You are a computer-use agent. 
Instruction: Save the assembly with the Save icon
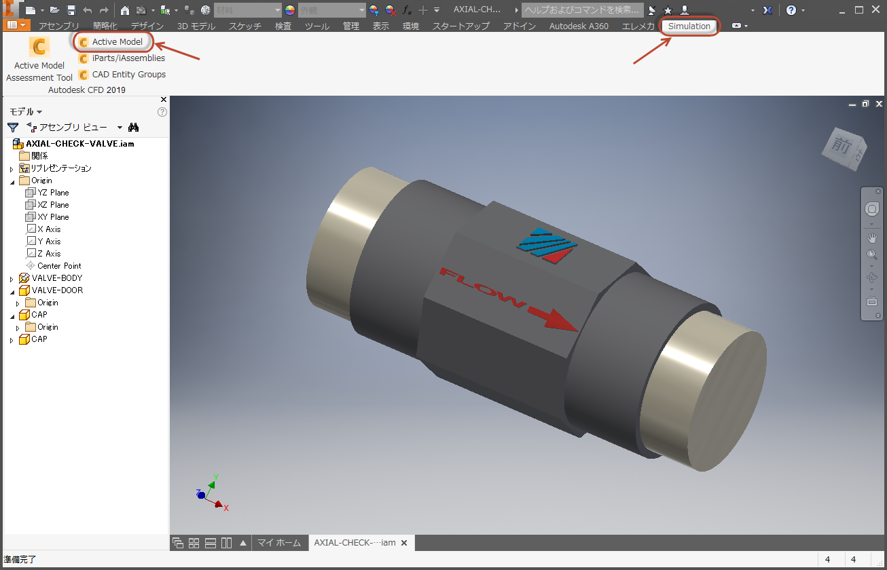[x=71, y=9]
